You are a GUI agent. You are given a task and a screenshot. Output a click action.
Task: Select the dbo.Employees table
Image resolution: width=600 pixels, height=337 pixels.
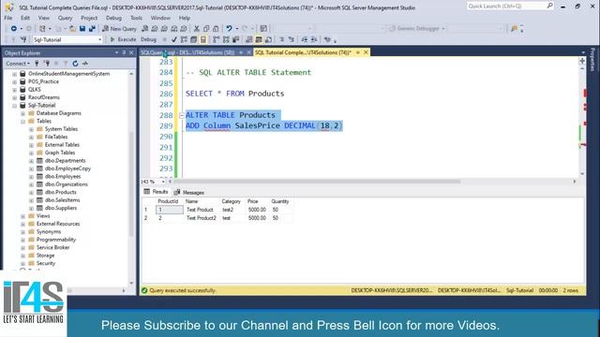(63, 177)
